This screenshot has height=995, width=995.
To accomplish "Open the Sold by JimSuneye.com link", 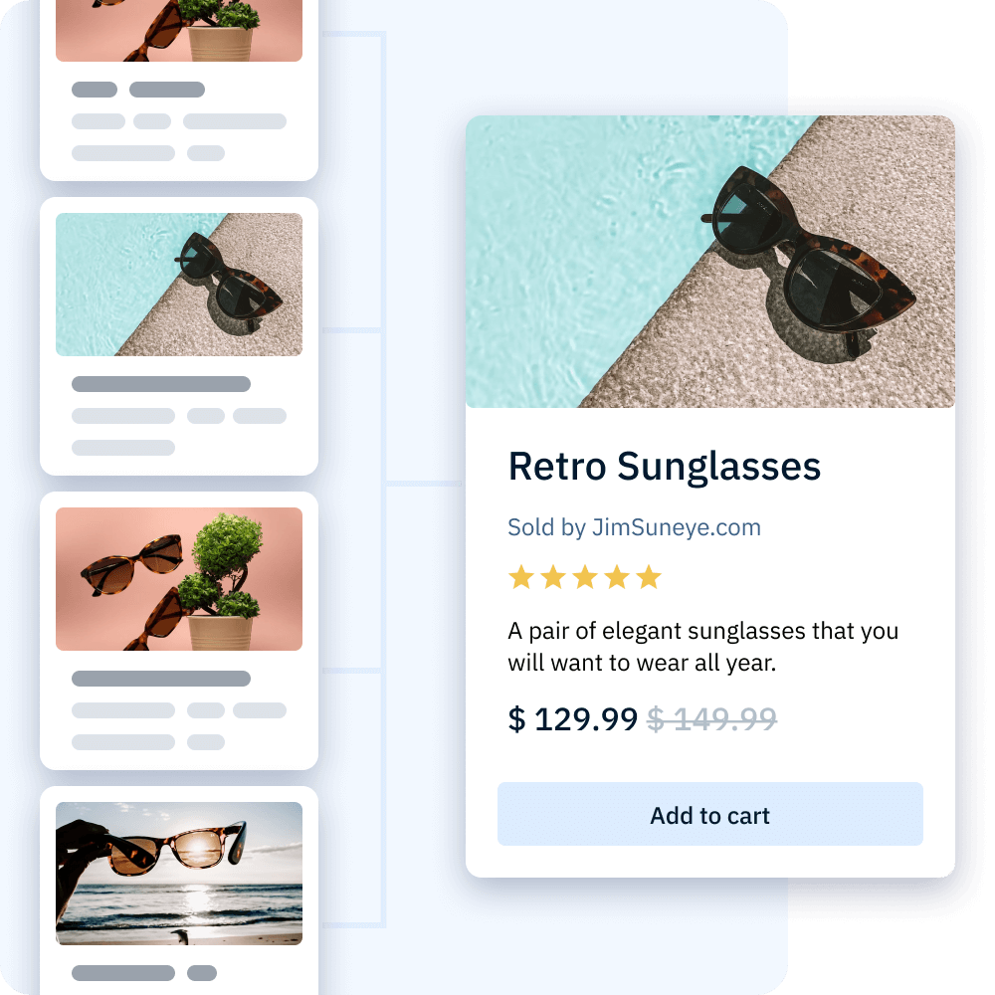I will (x=634, y=527).
